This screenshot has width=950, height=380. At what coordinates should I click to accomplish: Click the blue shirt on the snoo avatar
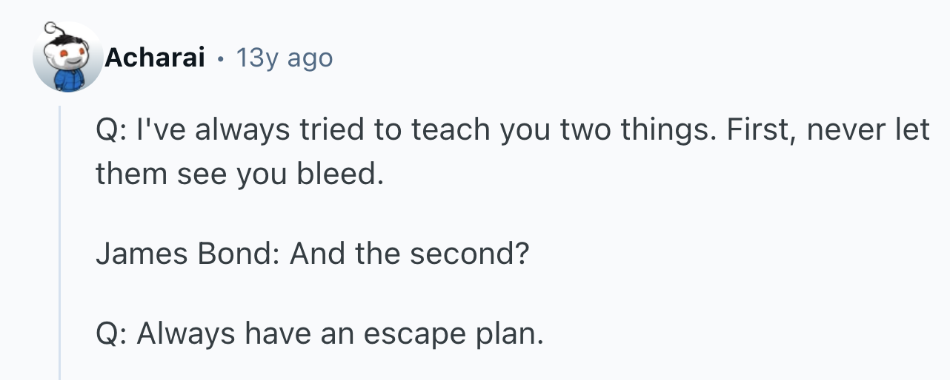click(x=70, y=81)
